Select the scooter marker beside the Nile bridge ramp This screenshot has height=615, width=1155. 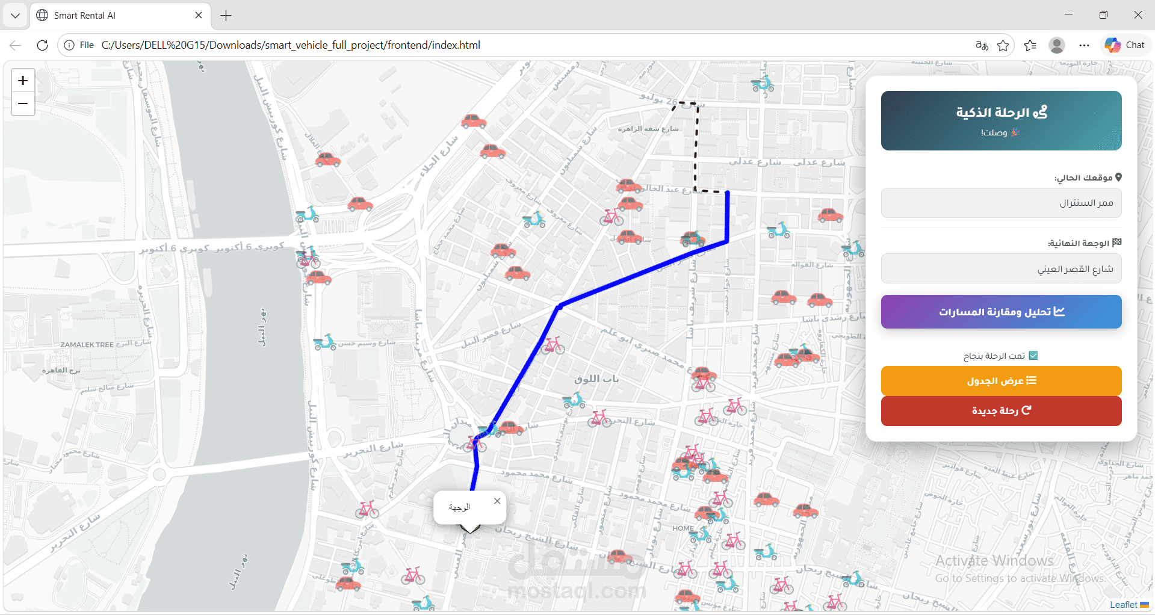pos(308,214)
